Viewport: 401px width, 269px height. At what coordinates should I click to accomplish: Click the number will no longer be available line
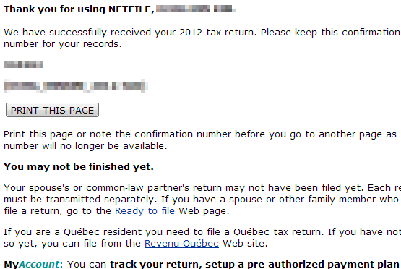pyautogui.click(x=85, y=146)
